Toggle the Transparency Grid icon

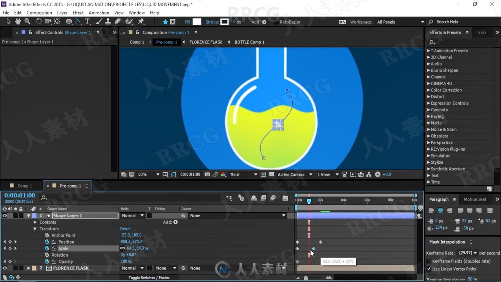coord(271,175)
